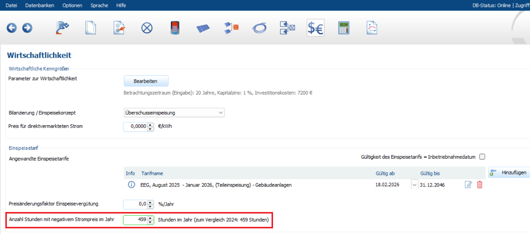Go back with the left arrow icon
530x234 pixels.
coord(12,28)
